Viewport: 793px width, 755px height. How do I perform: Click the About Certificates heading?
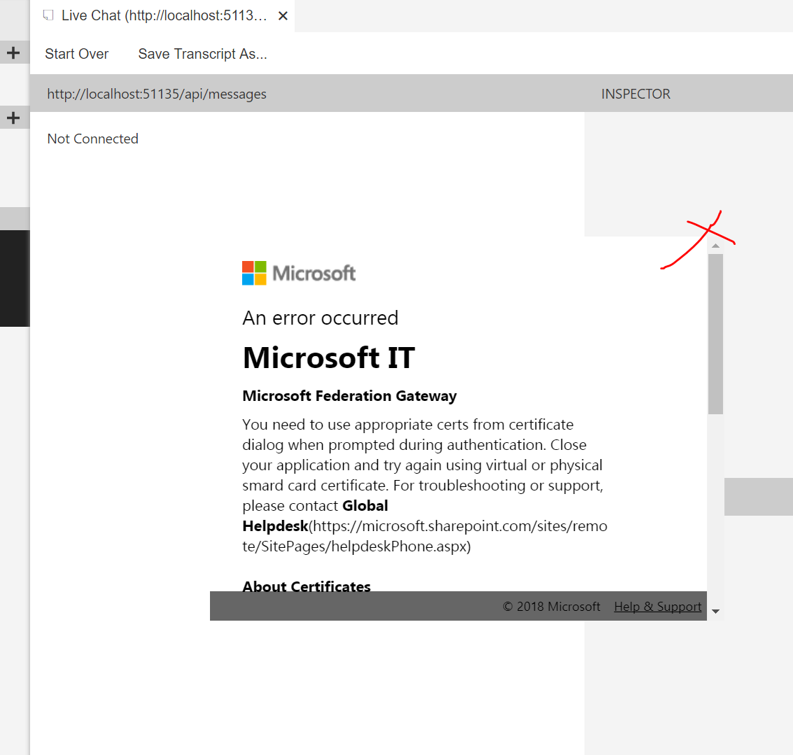(306, 586)
